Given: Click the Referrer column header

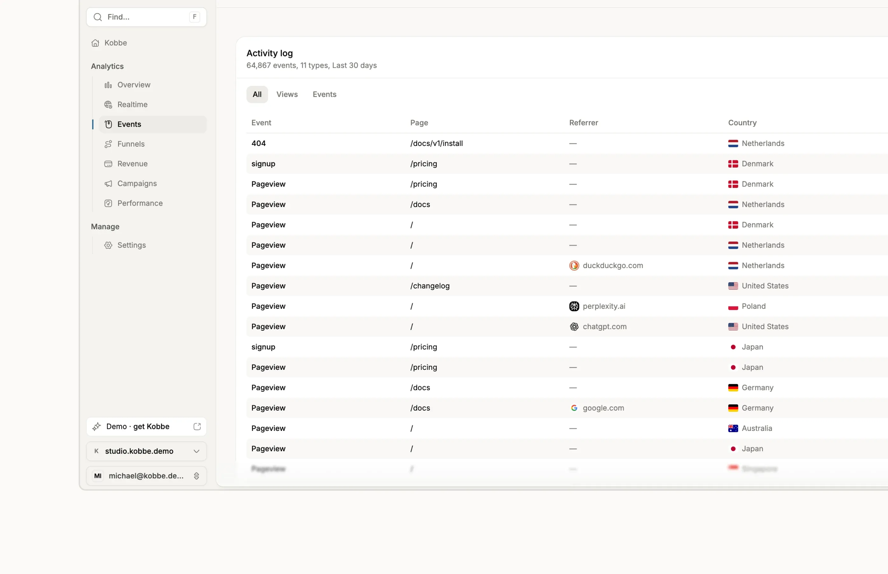Looking at the screenshot, I should click(583, 123).
